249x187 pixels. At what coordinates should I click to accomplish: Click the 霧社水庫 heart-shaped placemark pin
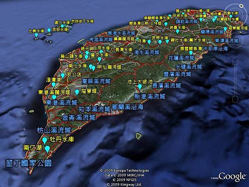[167, 42]
